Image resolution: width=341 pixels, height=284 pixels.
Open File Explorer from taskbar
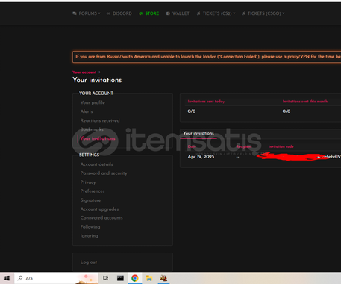[x=149, y=278]
